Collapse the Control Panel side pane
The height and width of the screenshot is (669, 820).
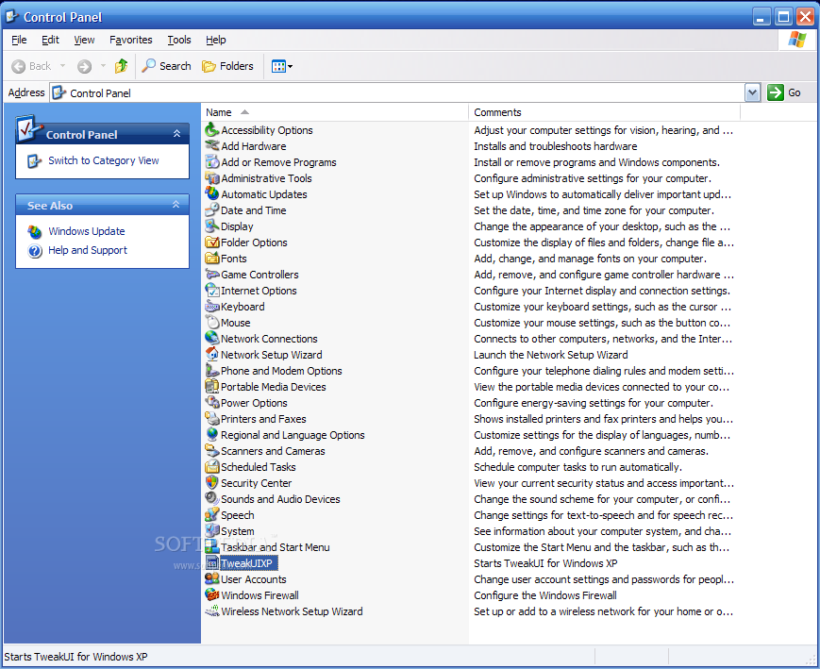(176, 134)
